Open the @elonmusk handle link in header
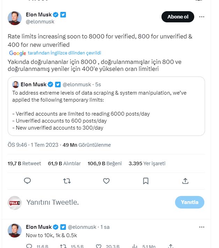This screenshot has height=248, width=219. [x=40, y=22]
